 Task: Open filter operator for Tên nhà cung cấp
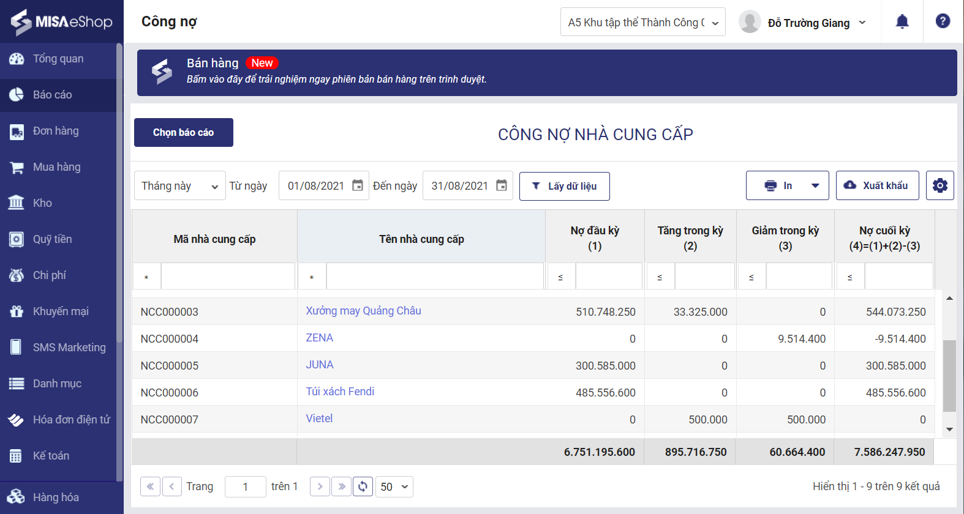(312, 277)
